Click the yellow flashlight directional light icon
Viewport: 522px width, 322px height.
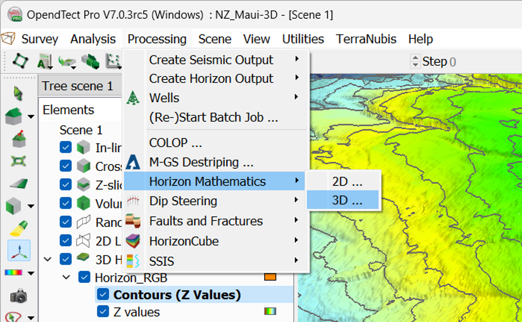click(x=19, y=228)
